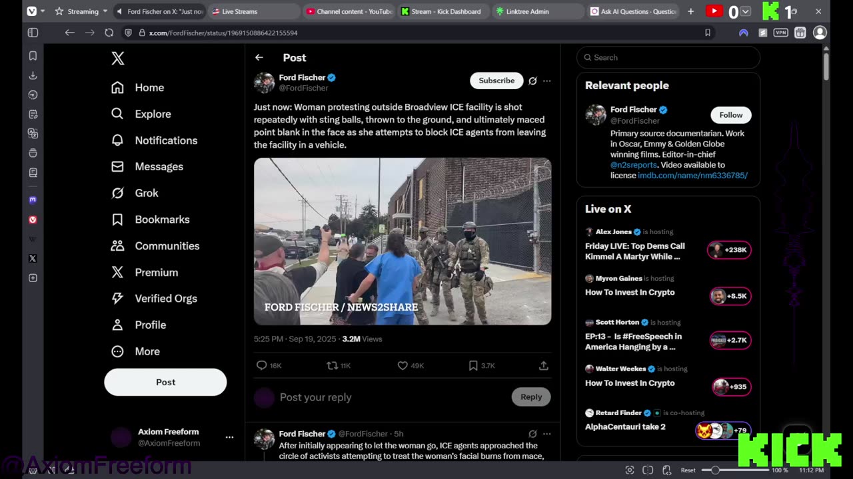
Task: Open the Vivaldi main menu icon
Action: (x=31, y=11)
